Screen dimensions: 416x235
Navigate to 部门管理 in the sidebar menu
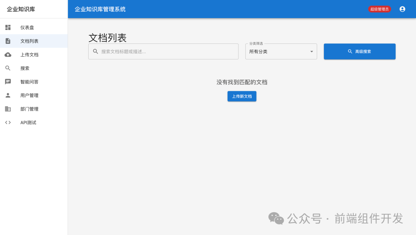[x=29, y=109]
